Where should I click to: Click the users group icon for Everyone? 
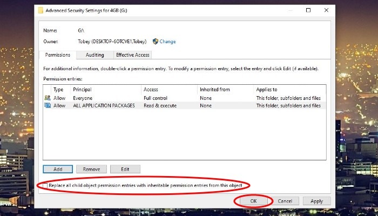tap(48, 98)
